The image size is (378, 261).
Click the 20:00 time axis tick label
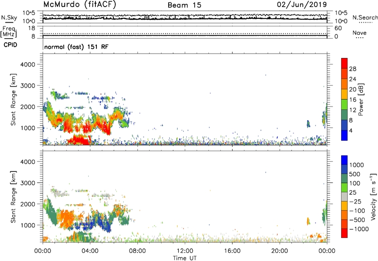pos(279,251)
